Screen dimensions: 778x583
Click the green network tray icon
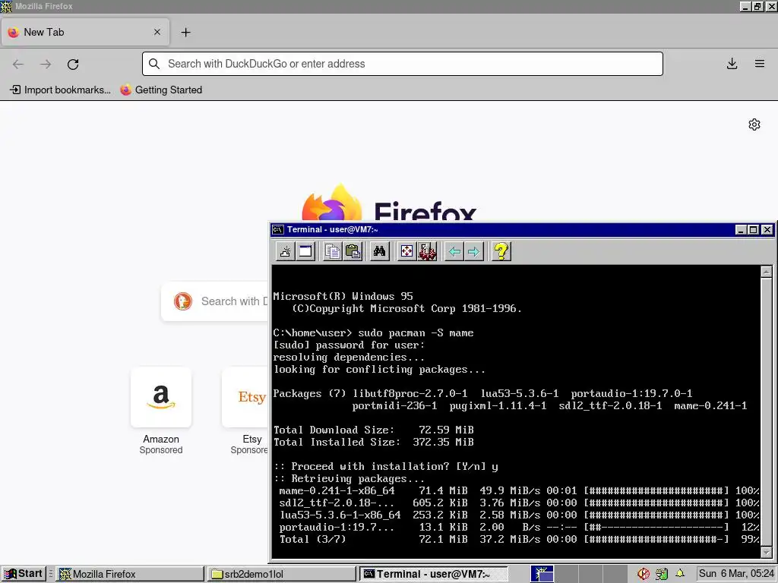coord(662,574)
